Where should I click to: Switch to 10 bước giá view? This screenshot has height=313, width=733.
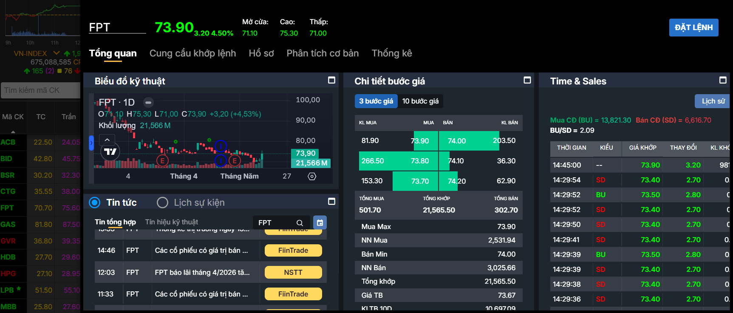[x=420, y=101]
